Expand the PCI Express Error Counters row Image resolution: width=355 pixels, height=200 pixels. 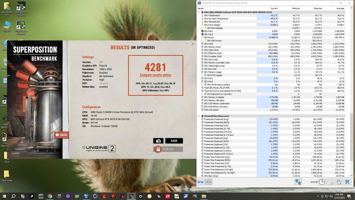tap(202, 94)
